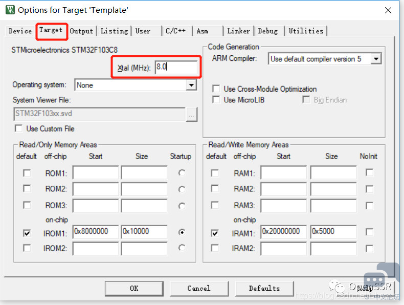Click the Cancel button
Image resolution: width=404 pixels, height=305 pixels.
click(x=199, y=288)
